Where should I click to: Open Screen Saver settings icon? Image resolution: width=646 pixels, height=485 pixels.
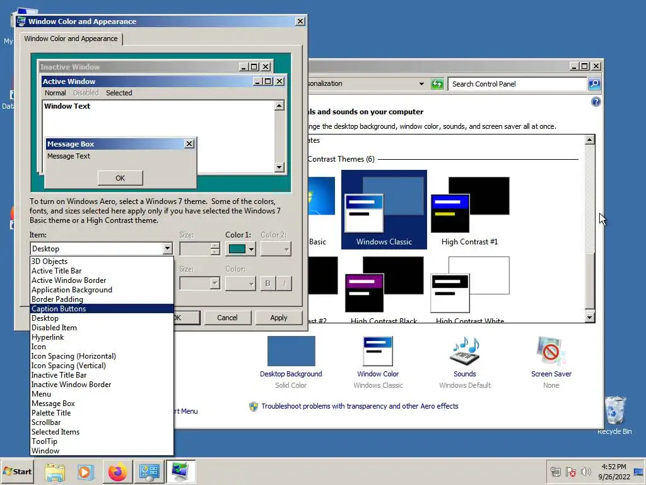click(551, 351)
